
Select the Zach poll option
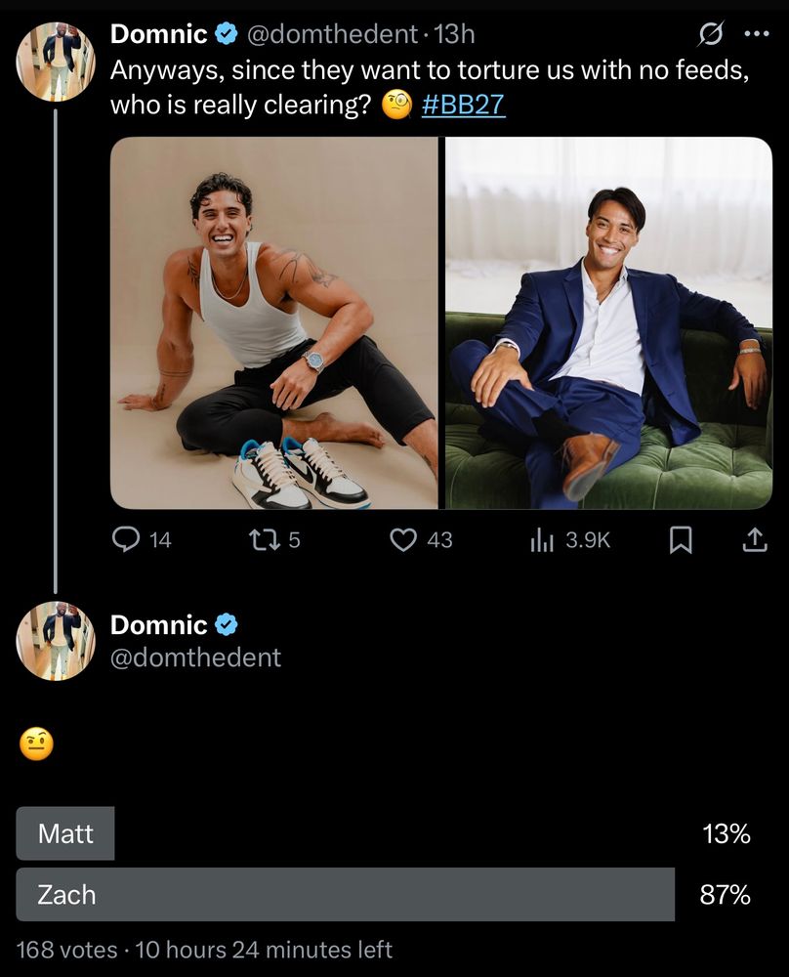click(345, 894)
